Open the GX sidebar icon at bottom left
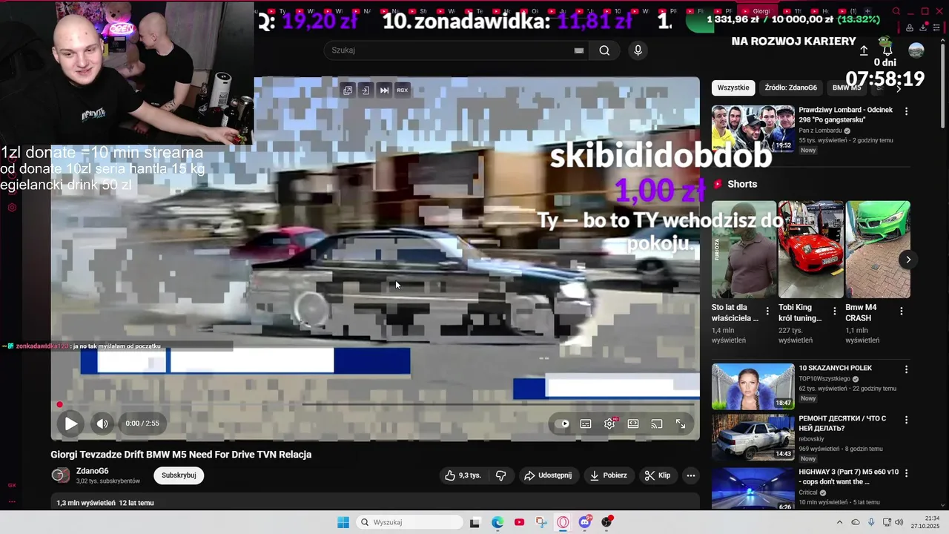This screenshot has width=949, height=534. click(x=12, y=485)
